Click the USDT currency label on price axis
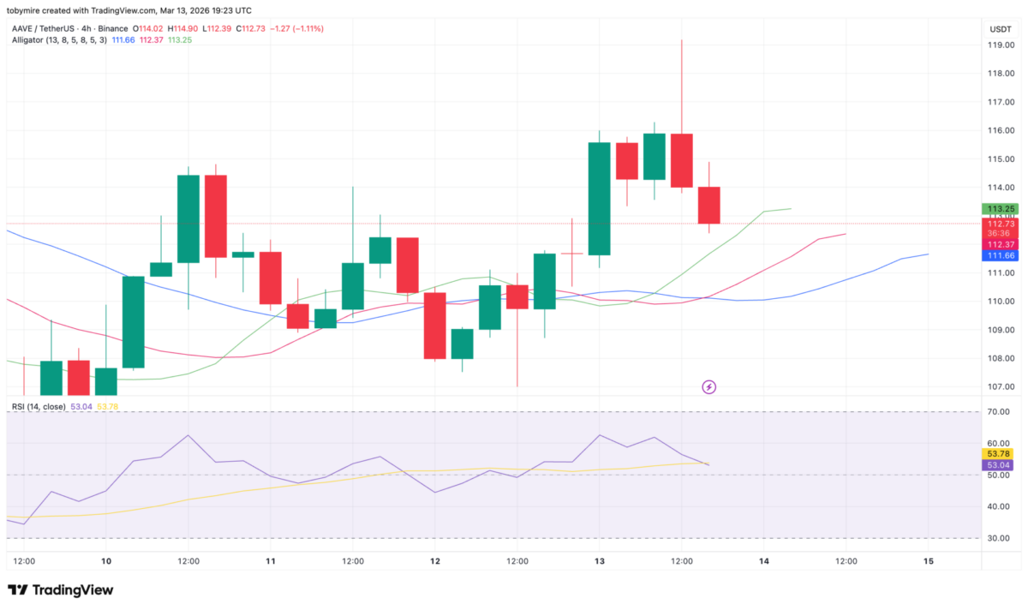This screenshot has height=610, width=1028. (1000, 28)
